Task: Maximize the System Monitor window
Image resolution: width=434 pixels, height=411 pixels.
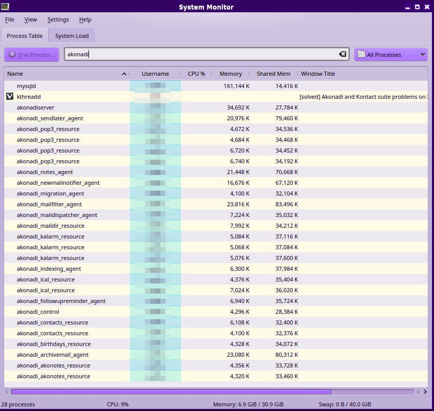Action: tap(417, 7)
